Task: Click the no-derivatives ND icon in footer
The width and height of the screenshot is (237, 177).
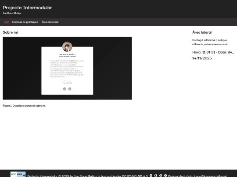Action: coord(165,176)
